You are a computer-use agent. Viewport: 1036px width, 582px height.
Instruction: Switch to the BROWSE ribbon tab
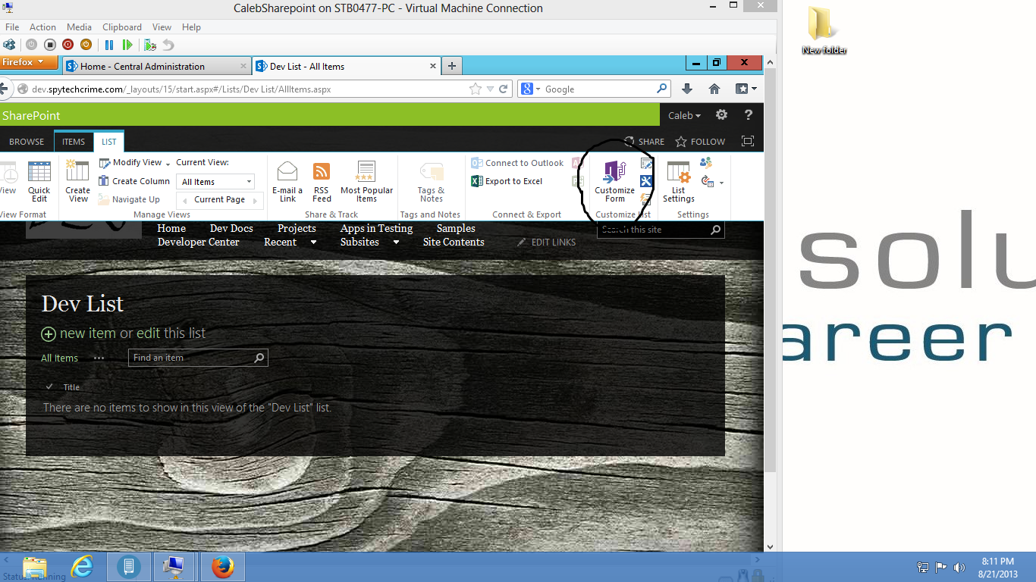click(27, 142)
